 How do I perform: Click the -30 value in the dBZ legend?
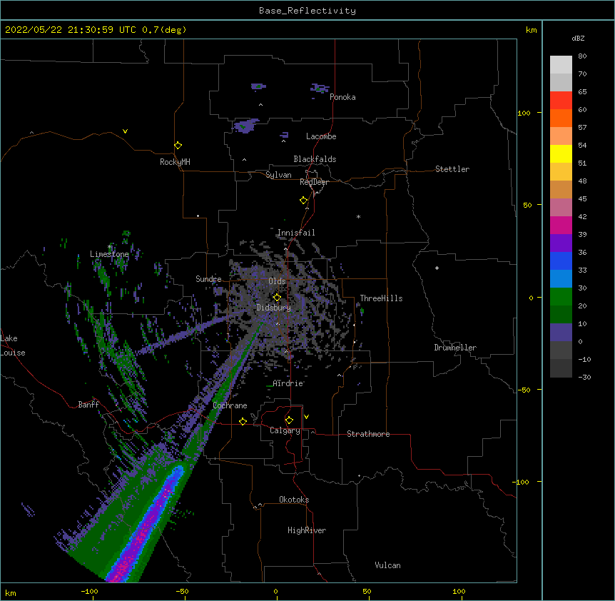[584, 377]
